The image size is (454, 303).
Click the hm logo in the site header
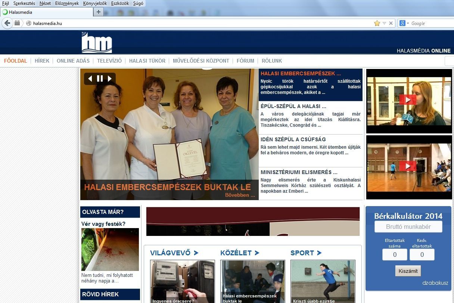[x=97, y=42]
